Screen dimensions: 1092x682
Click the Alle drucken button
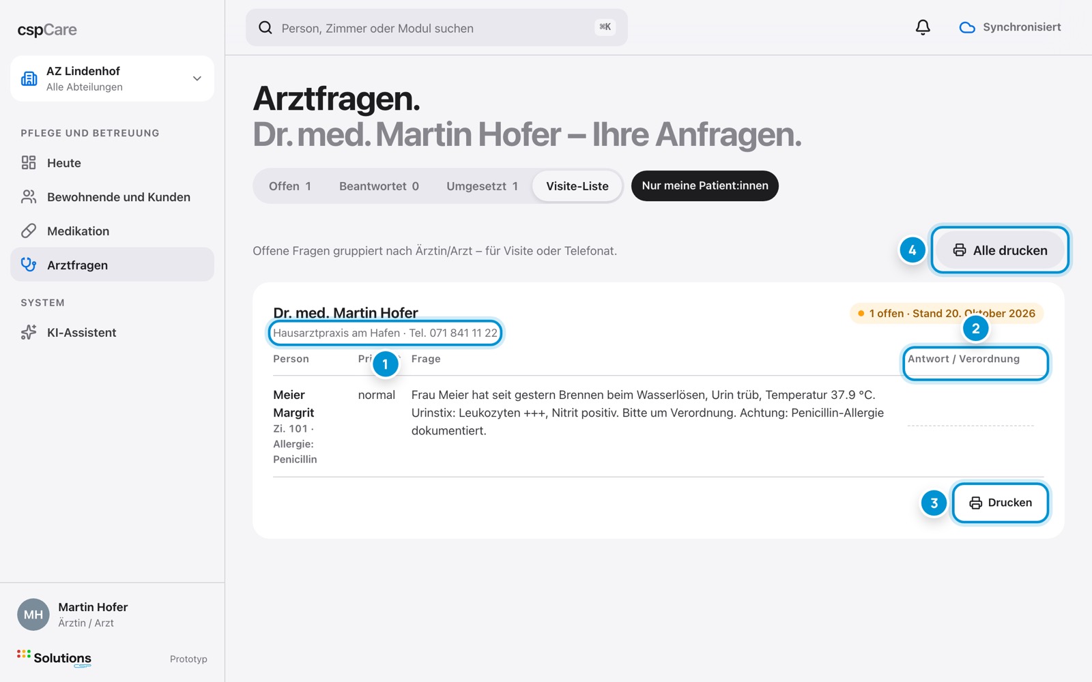point(1000,250)
